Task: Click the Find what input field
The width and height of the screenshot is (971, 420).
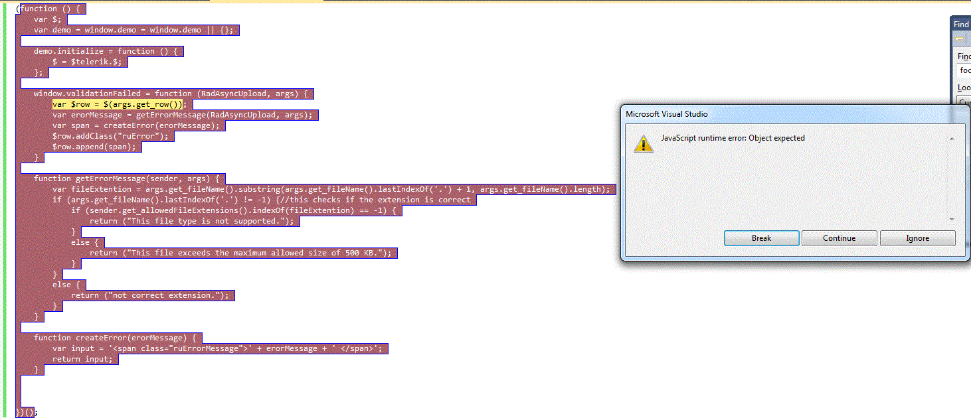Action: (964, 70)
